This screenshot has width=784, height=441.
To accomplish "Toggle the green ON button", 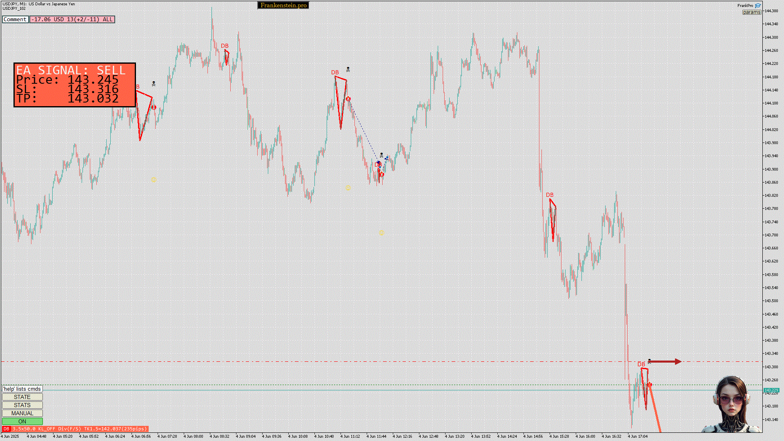I will click(22, 421).
